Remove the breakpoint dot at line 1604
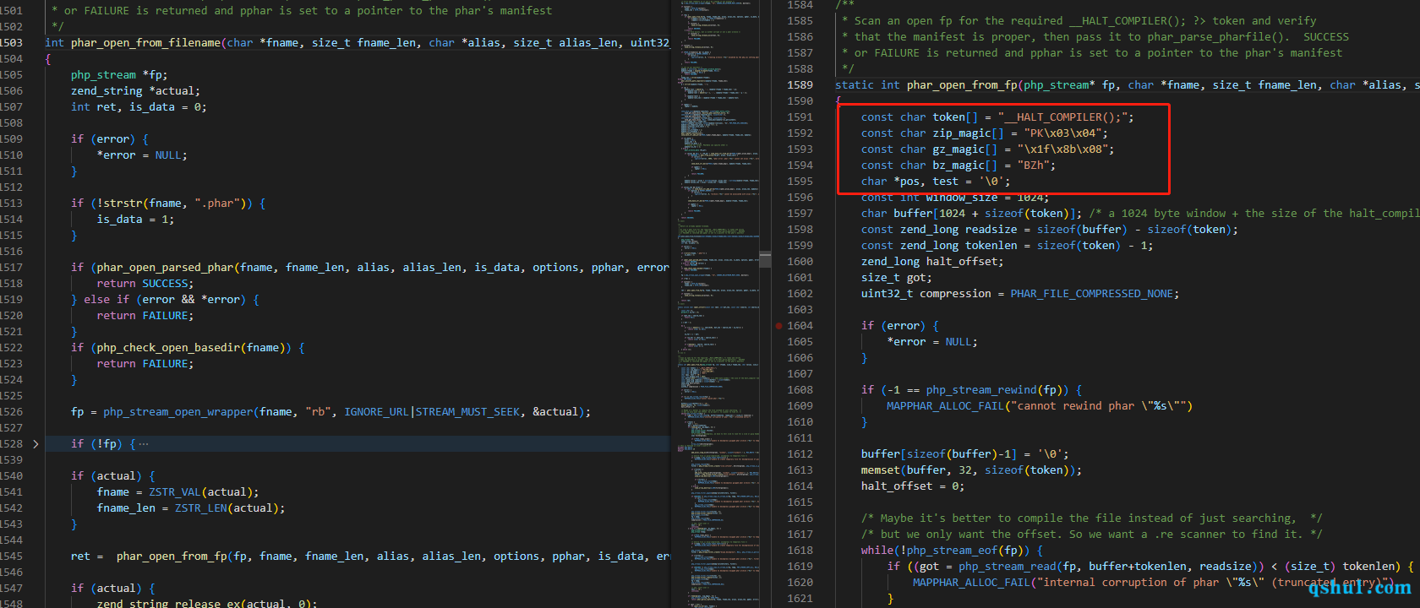Screen dimensions: 1420x608 [778, 325]
